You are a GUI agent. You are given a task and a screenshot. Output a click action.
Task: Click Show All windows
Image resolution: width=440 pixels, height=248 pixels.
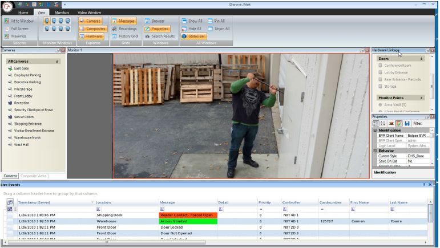[192, 21]
